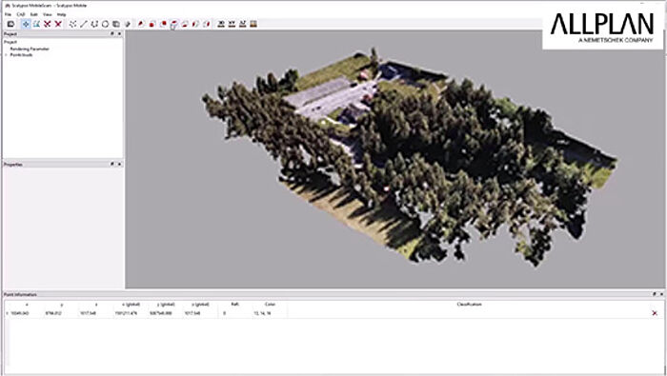Expand the Point clouds tree node
Image resolution: width=667 pixels, height=376 pixels.
pyautogui.click(x=7, y=55)
